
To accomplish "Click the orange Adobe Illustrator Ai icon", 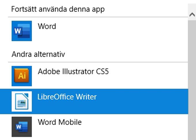I will click(22, 76).
